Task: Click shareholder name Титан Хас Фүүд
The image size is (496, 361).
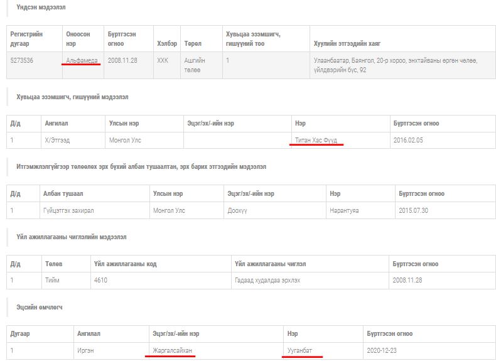Action: pos(316,140)
